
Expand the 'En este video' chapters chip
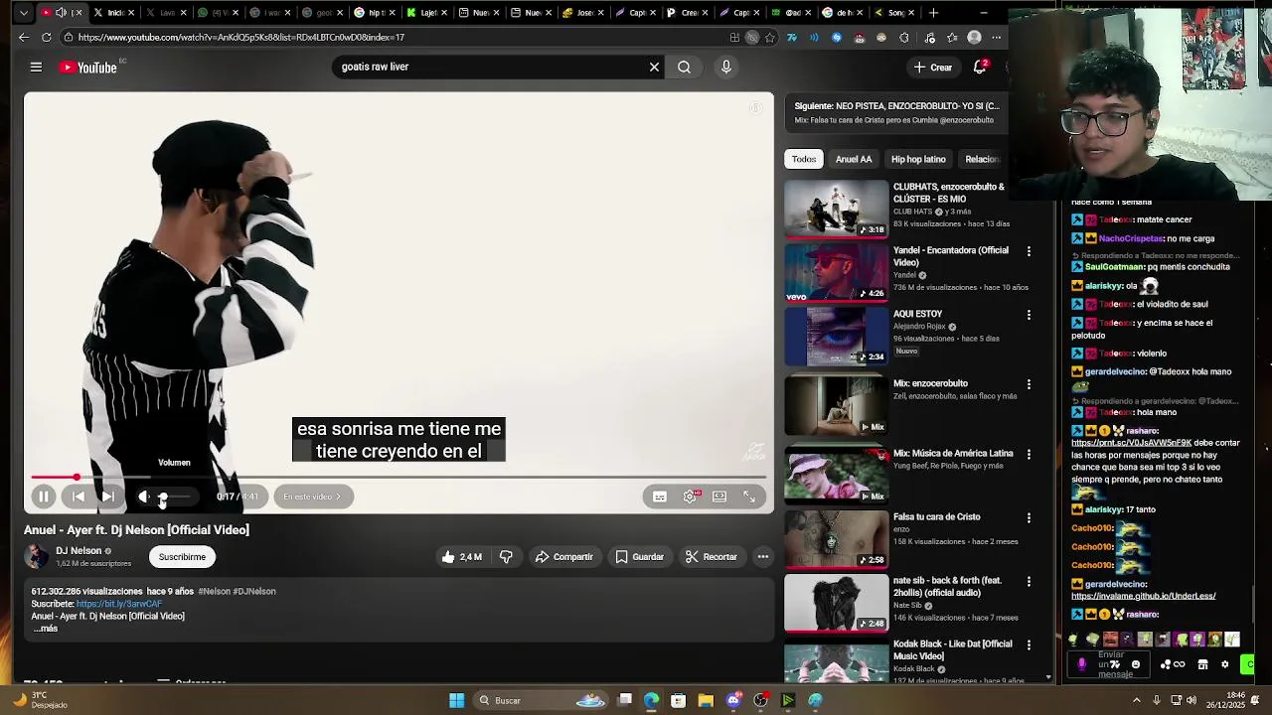click(x=312, y=497)
